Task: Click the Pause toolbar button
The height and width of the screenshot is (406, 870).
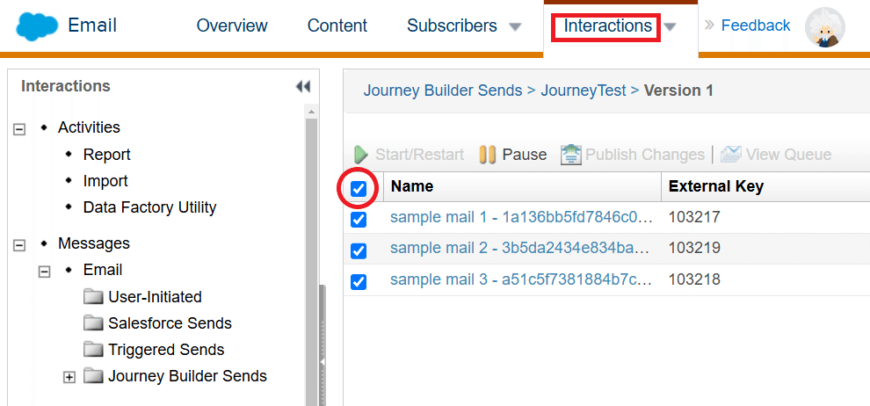Action: tap(513, 154)
